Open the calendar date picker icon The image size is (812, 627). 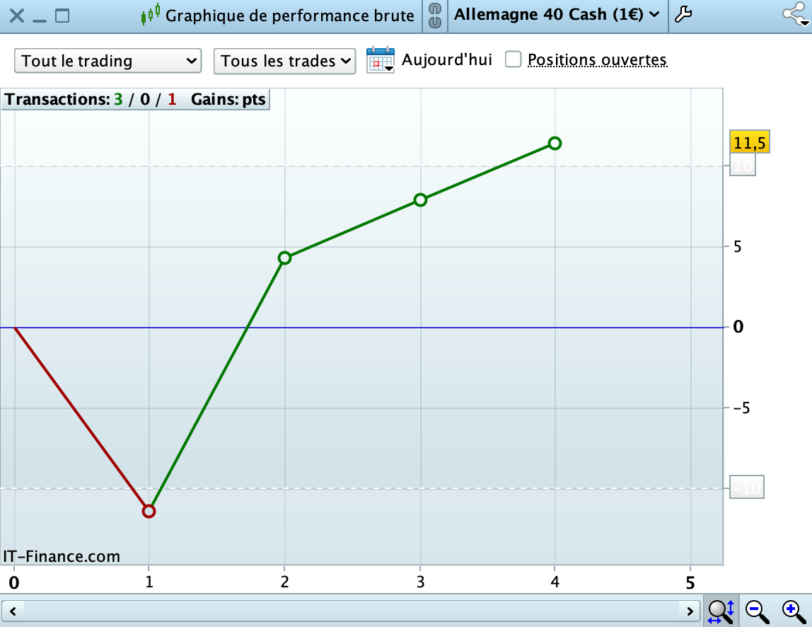pos(381,60)
